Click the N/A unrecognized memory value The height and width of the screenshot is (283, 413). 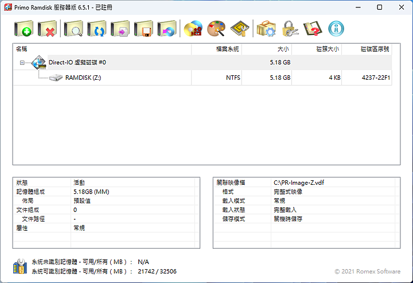pos(143,262)
